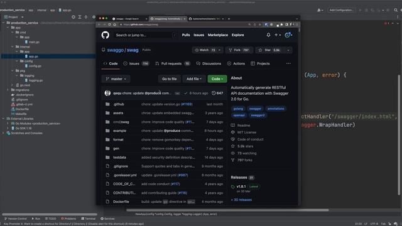402x226 pixels.
Task: Switch to the Projects tab
Action: (260, 63)
